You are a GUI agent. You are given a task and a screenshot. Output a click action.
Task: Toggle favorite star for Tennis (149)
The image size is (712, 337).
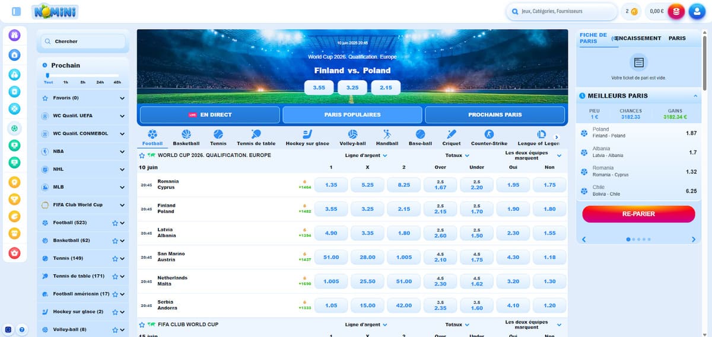[115, 259]
